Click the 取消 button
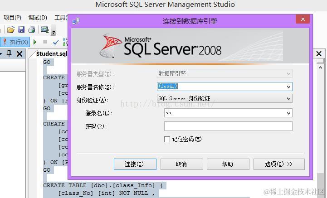327x198 pixels. tap(182, 164)
